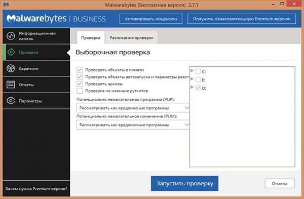Enable Проверка на наличие руткитов
The image size is (304, 199).
[x=80, y=91]
